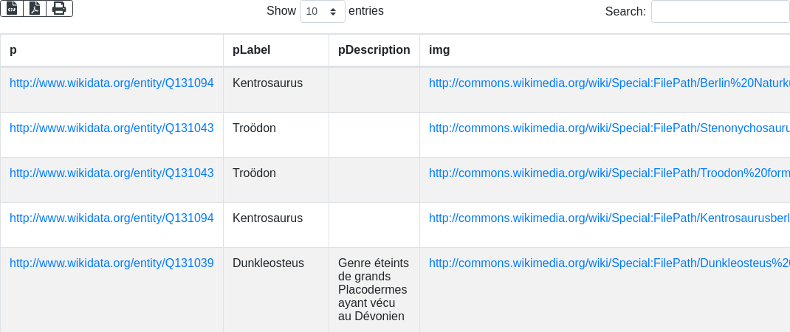Viewport: 790px width, 332px height.
Task: Open Q131094 link beside the Kentrosaurusberl image
Action: point(111,218)
